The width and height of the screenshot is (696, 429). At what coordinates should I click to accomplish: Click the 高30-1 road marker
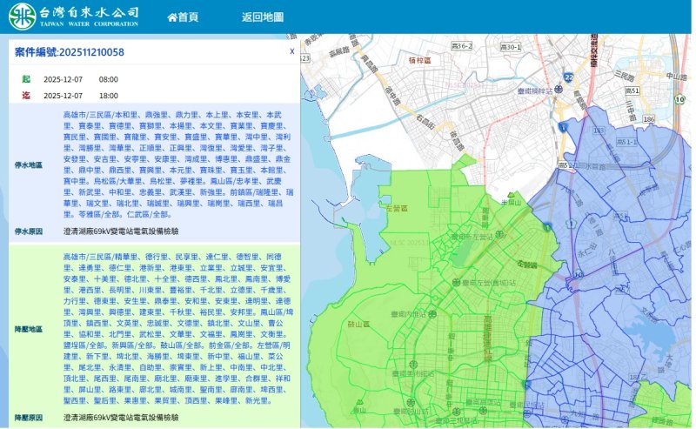click(x=511, y=47)
